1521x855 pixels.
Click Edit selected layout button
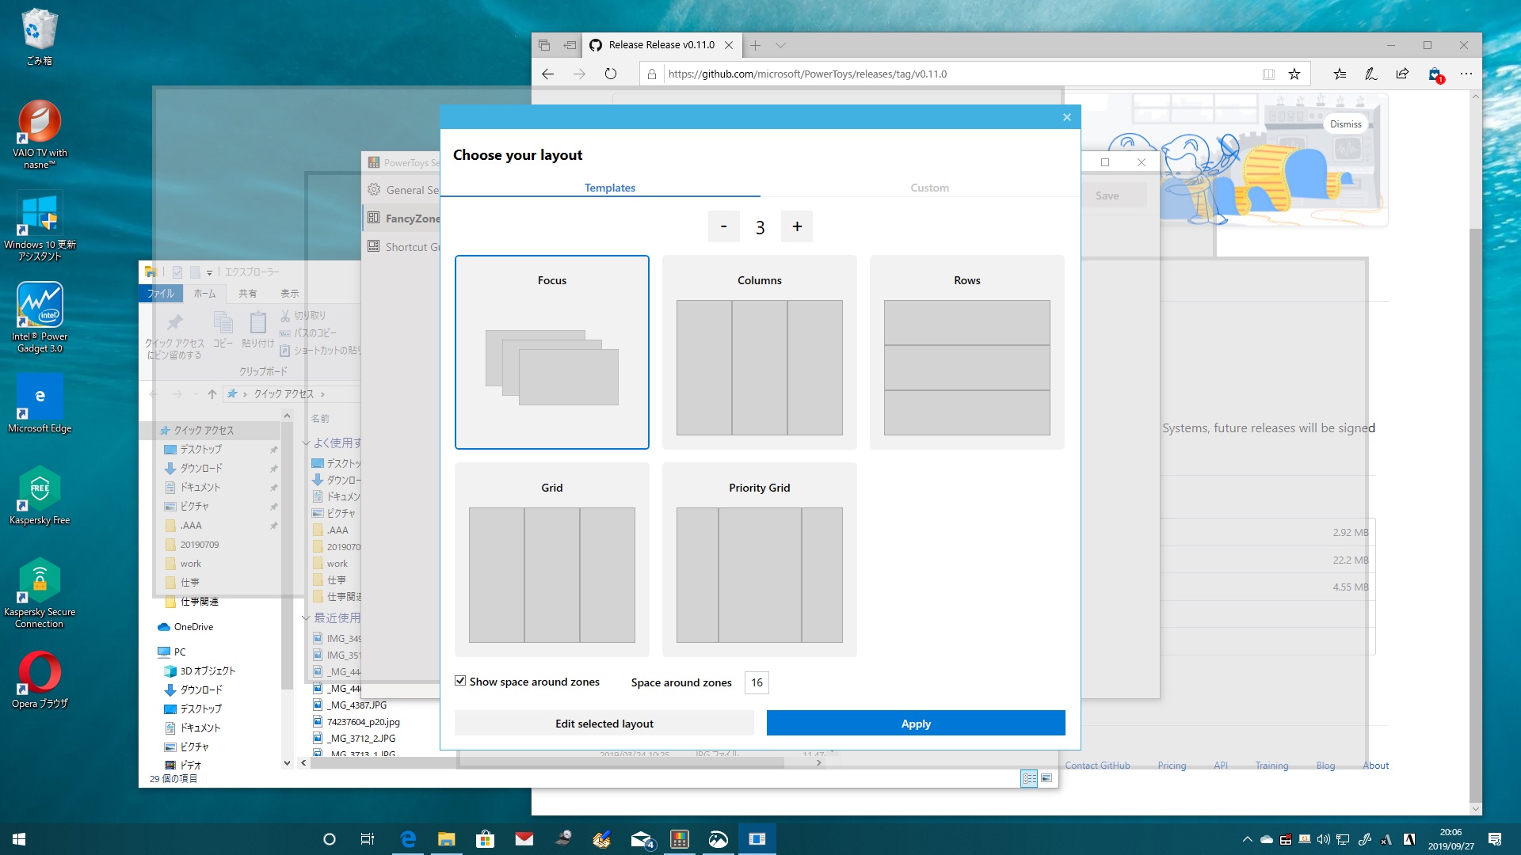point(604,723)
